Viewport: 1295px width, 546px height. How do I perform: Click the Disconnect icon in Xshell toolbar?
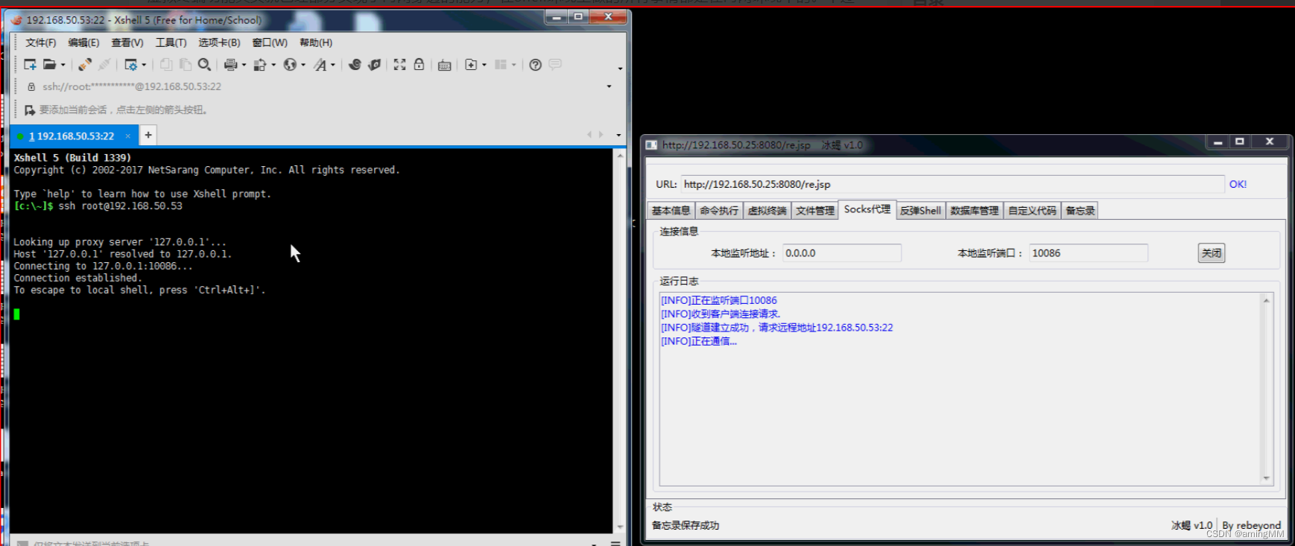pos(105,65)
